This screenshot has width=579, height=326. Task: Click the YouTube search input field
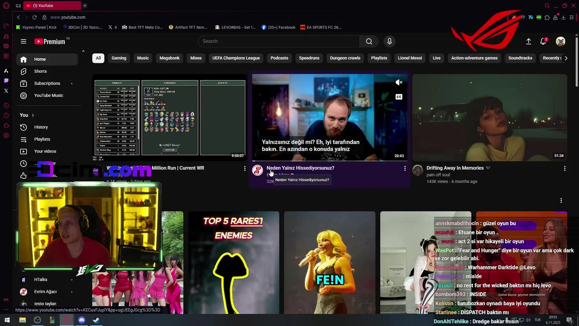click(279, 41)
